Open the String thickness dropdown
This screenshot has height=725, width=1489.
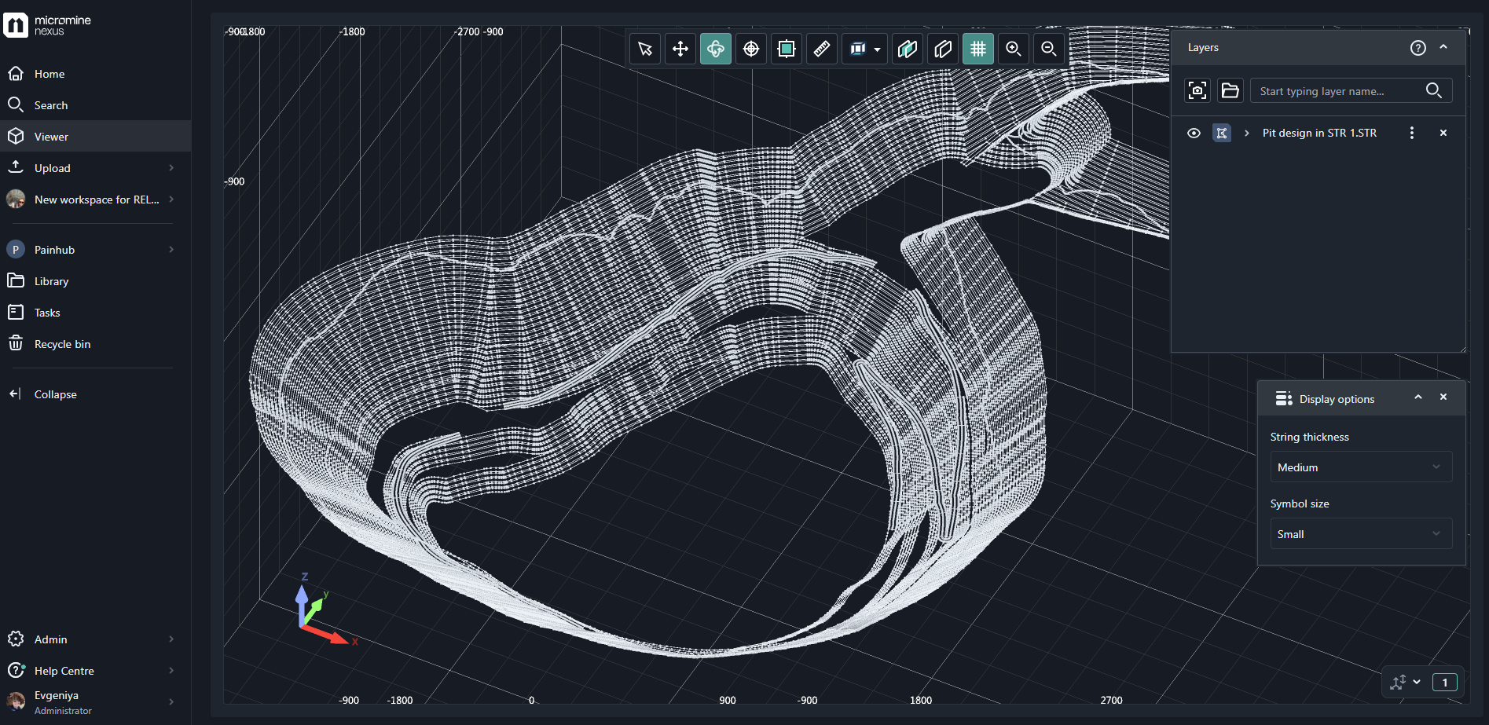1360,467
